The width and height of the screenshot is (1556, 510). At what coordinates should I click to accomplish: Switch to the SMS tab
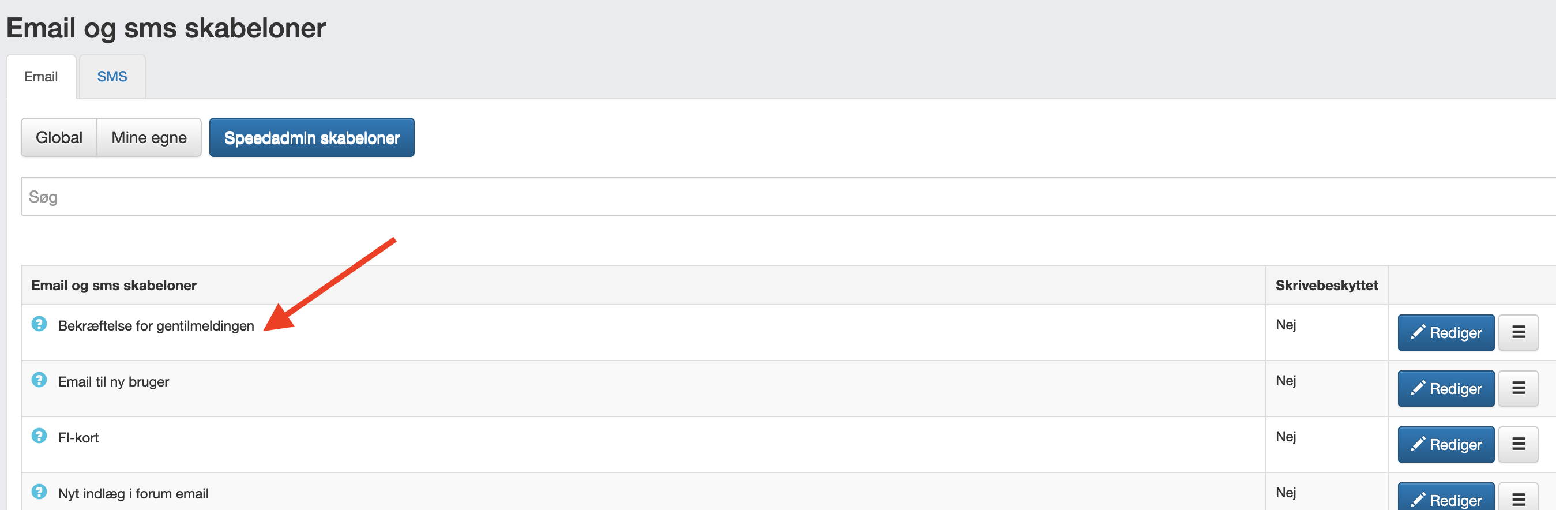click(112, 77)
